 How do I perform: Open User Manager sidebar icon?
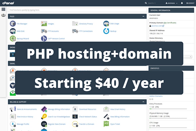pos(3,15)
